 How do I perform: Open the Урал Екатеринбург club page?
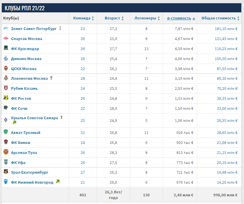[29, 172]
